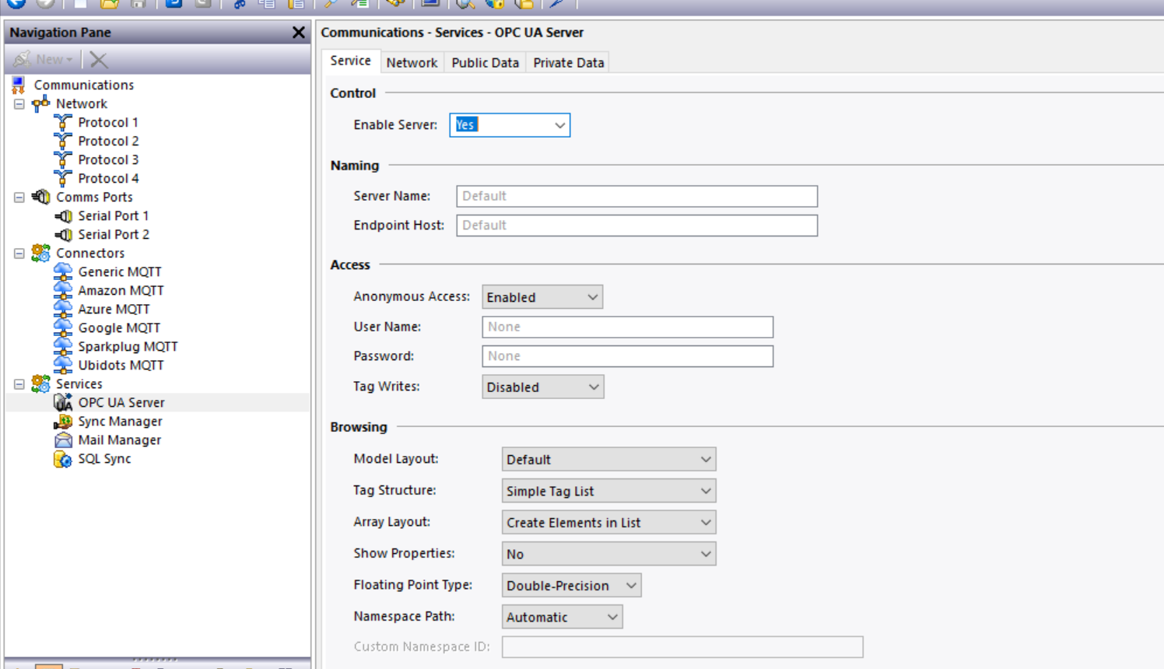
Task: Open the Serial Port 2 entry
Action: coord(114,234)
